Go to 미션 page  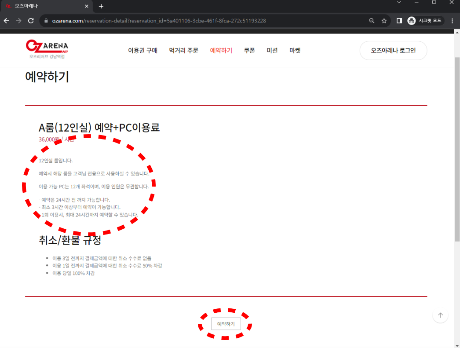(x=272, y=51)
